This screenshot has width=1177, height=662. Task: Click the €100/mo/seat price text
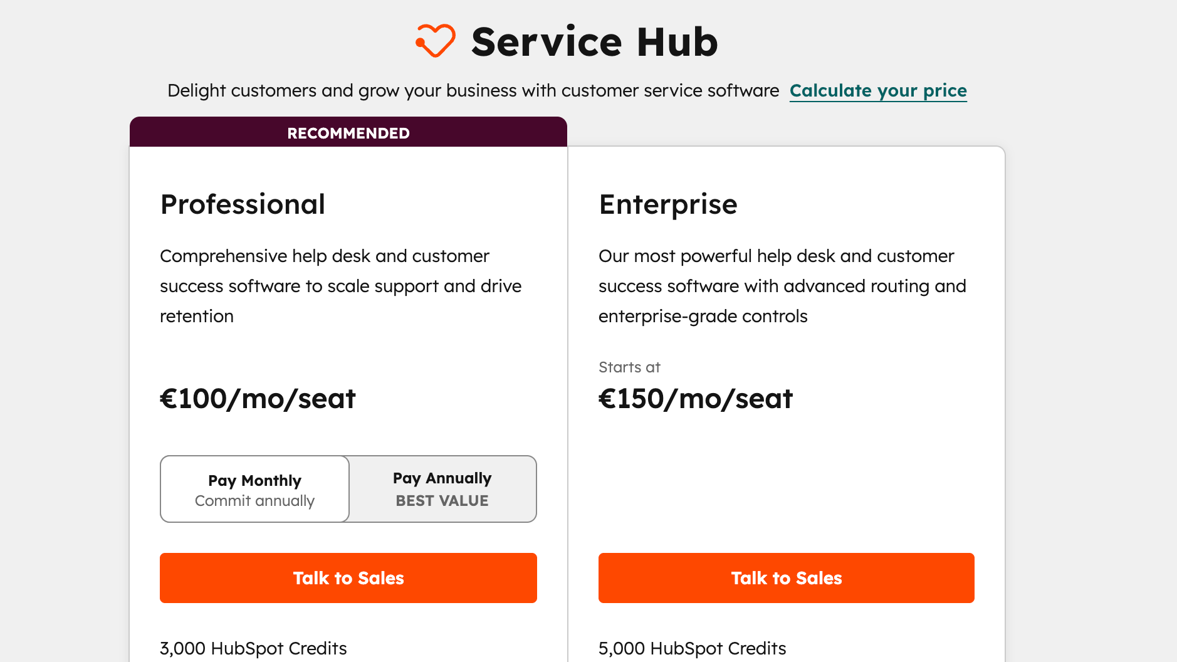click(x=258, y=398)
